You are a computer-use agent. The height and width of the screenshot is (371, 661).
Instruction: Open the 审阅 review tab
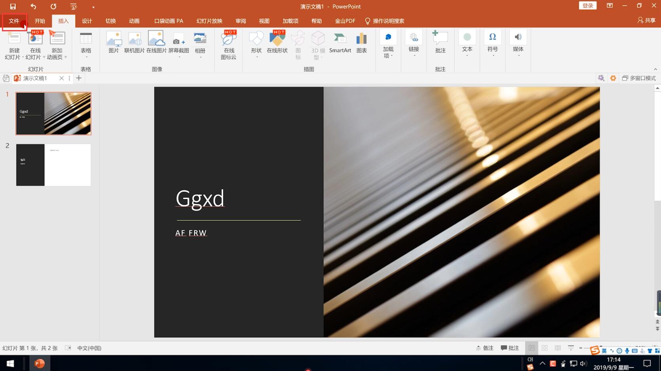[241, 21]
